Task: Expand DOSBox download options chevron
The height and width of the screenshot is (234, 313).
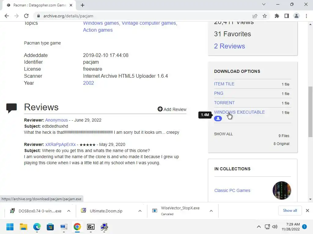Action: click(69, 211)
